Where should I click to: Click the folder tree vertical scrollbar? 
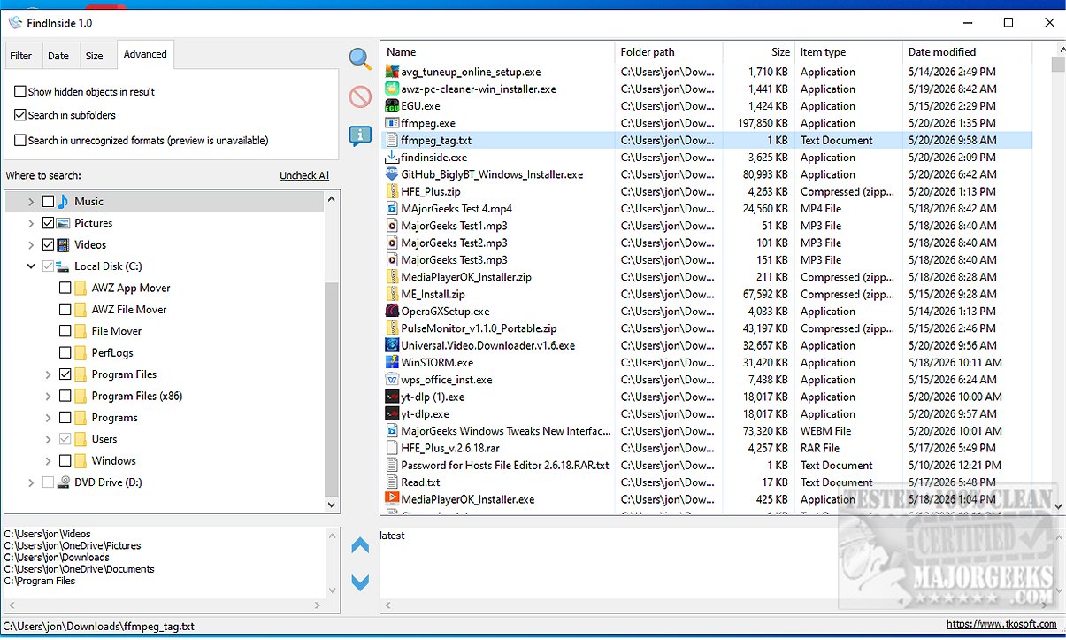(x=332, y=351)
